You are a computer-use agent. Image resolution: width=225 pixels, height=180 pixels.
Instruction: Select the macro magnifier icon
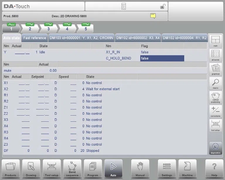[x=216, y=83]
